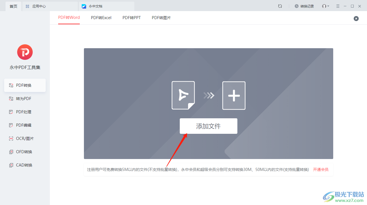
Task: Click the 永中文档 tab icon
Action: [84, 6]
